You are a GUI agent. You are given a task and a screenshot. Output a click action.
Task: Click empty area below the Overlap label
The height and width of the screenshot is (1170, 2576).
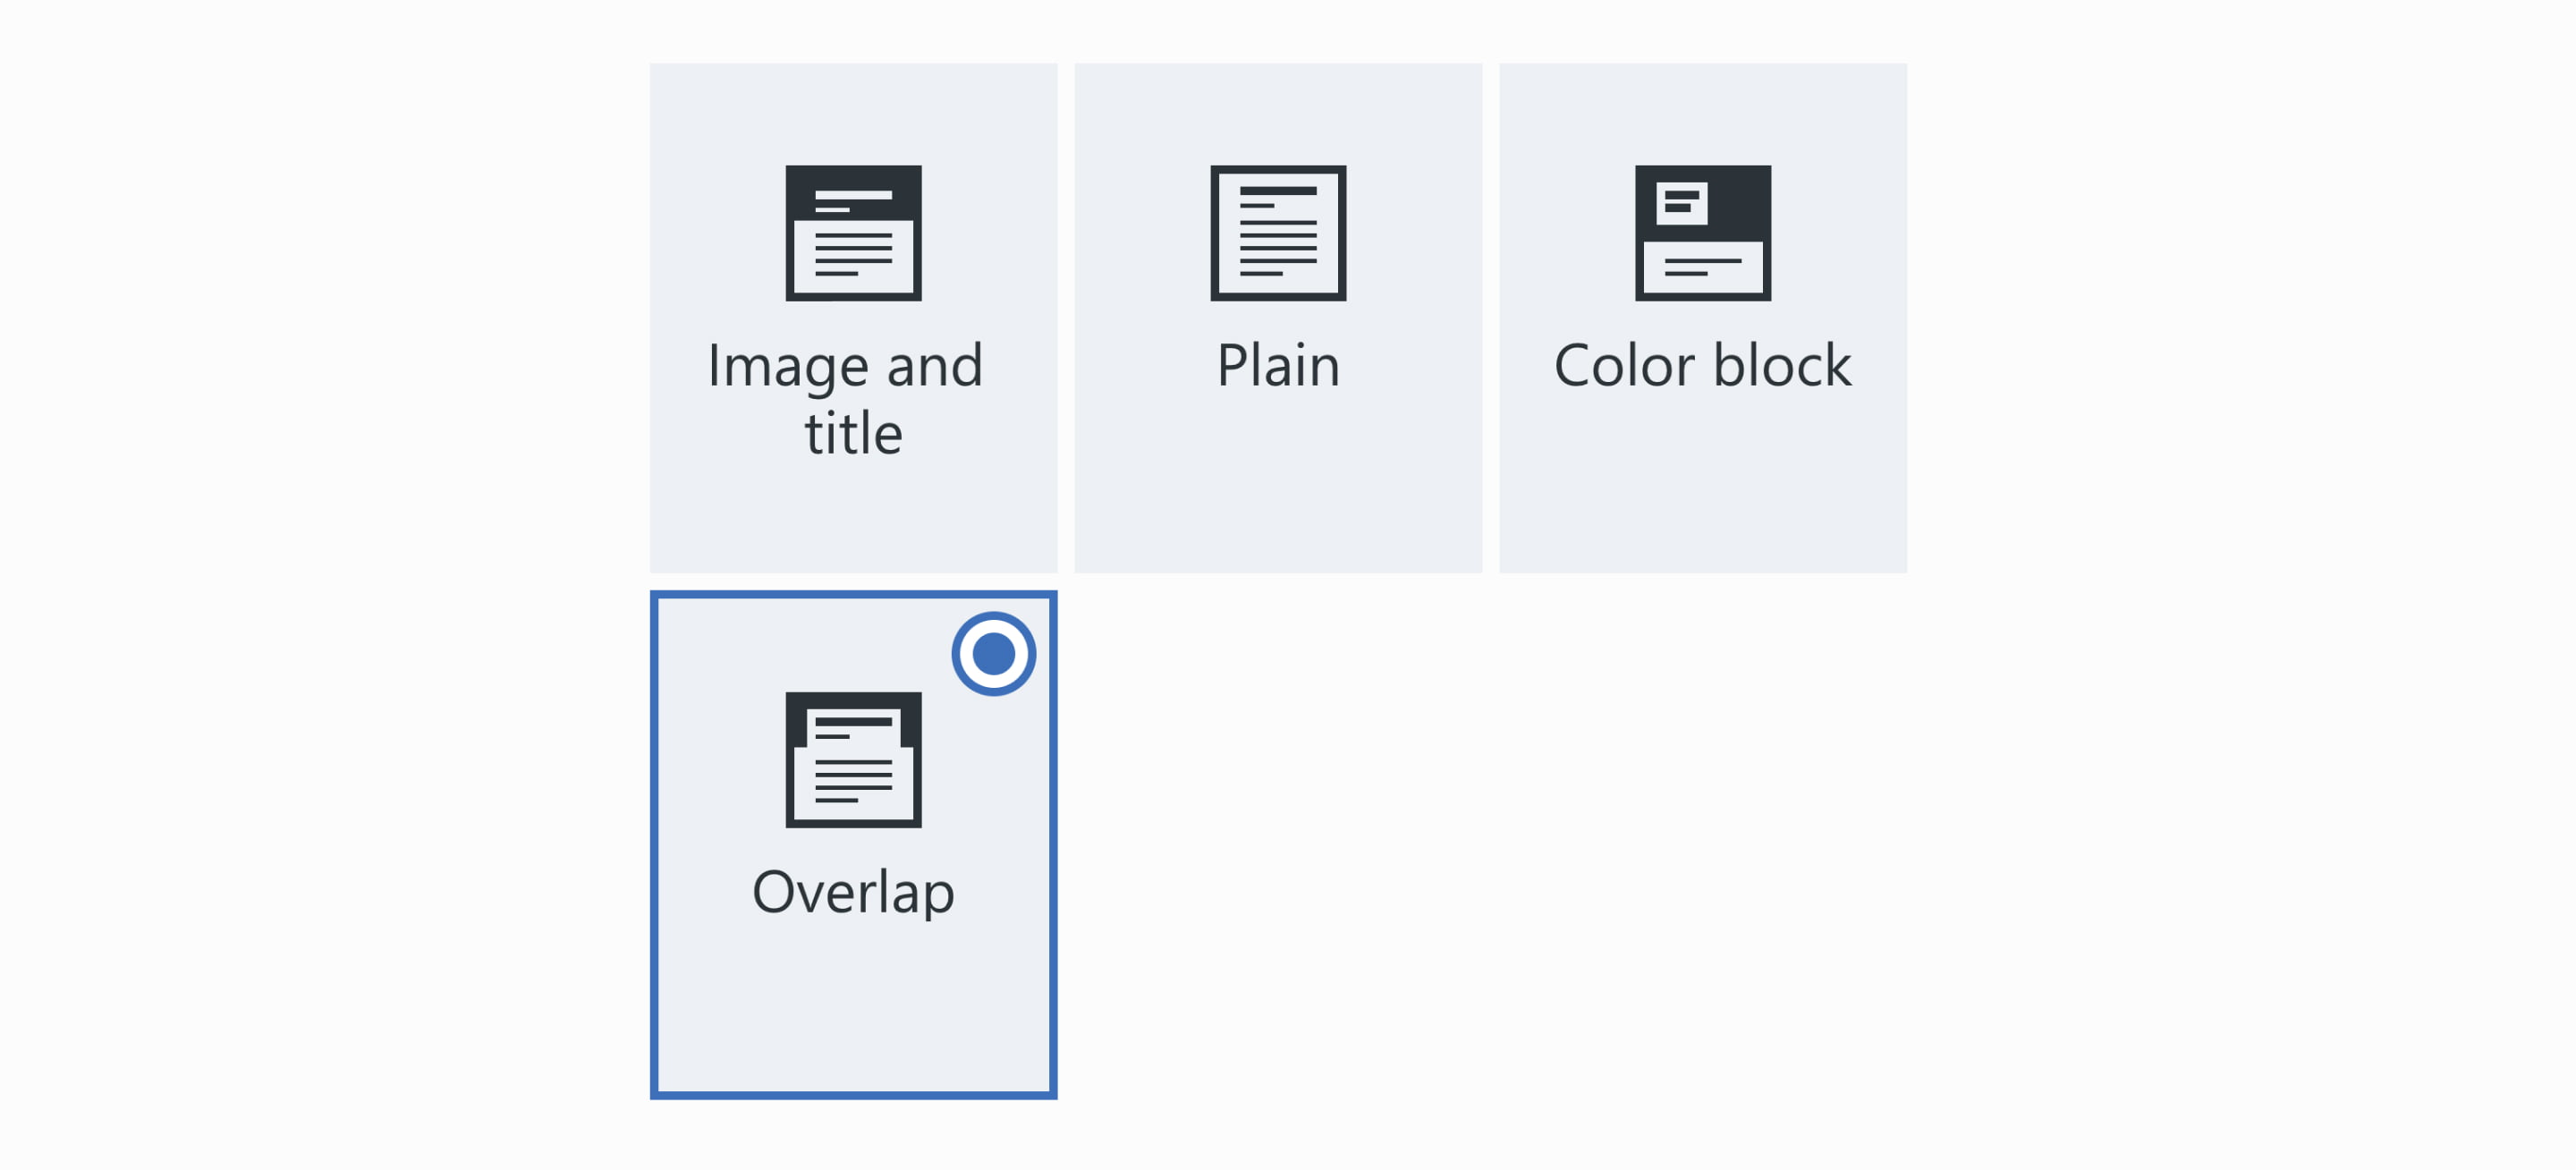(853, 1010)
